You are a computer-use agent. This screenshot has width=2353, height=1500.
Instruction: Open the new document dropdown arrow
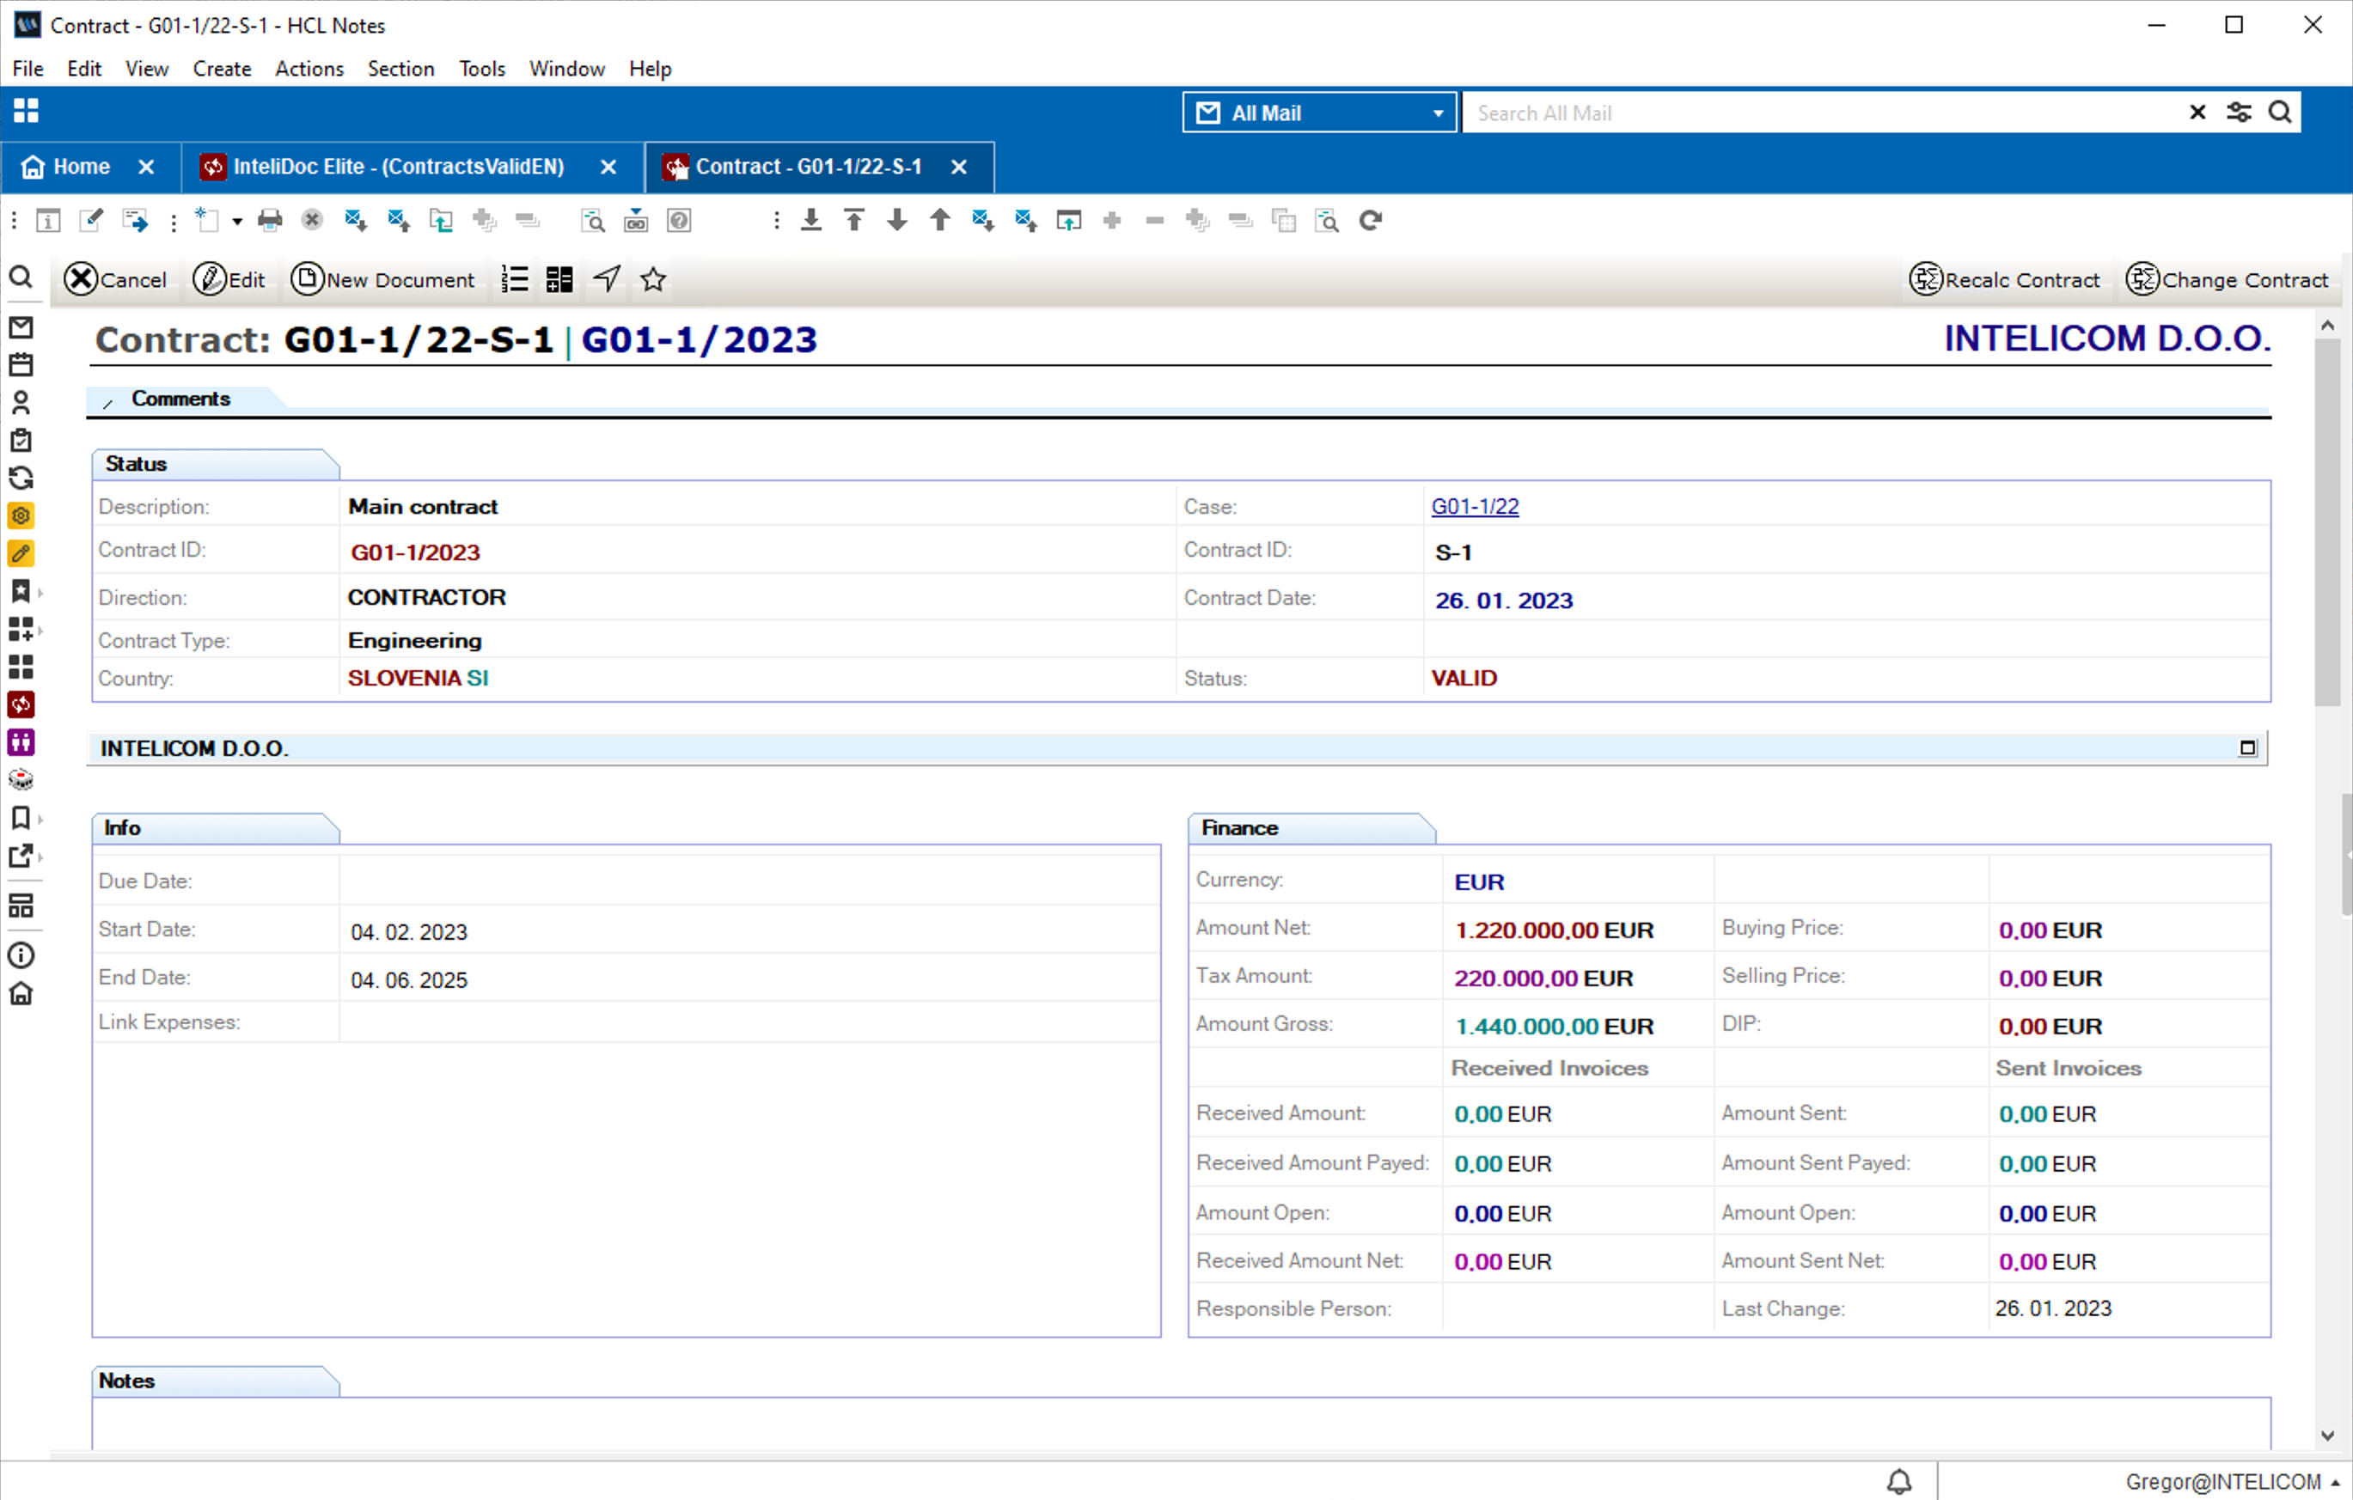[237, 222]
